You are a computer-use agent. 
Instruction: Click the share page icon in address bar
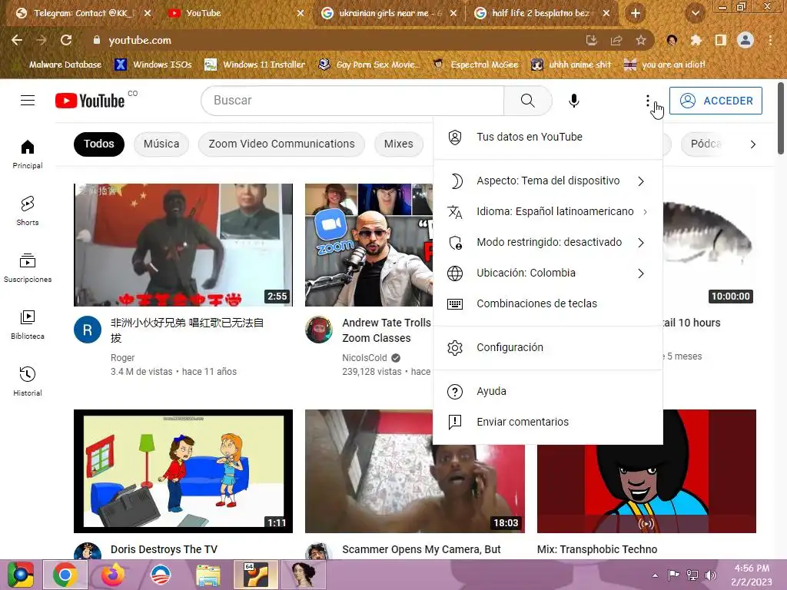pos(616,41)
